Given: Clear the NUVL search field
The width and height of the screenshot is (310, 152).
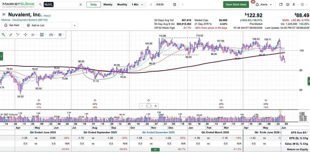Looking at the screenshot, I should tap(81, 4).
